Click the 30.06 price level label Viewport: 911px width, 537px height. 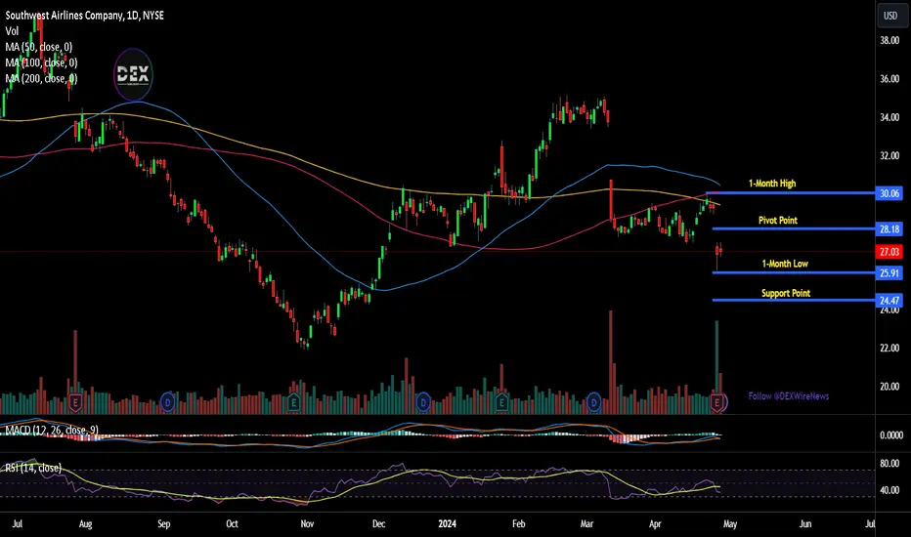[889, 193]
